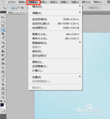Select the History Brush tool
The width and height of the screenshot is (110, 119).
click(3, 55)
